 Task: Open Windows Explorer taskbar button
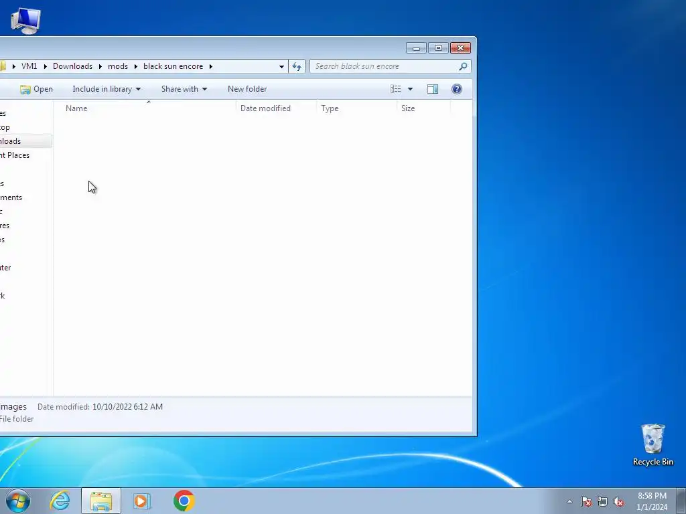click(x=101, y=501)
